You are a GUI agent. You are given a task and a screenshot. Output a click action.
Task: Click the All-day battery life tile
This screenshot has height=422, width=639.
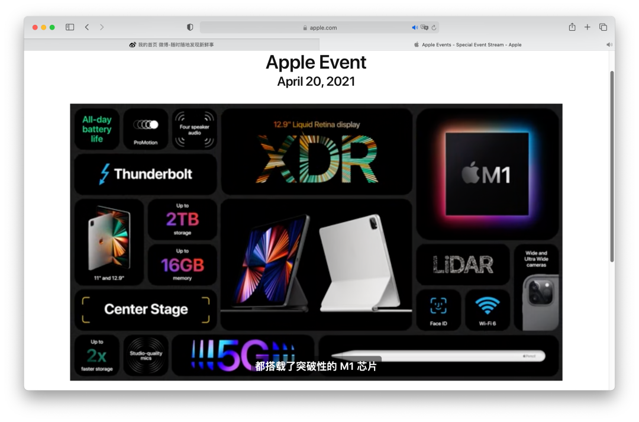(x=96, y=129)
